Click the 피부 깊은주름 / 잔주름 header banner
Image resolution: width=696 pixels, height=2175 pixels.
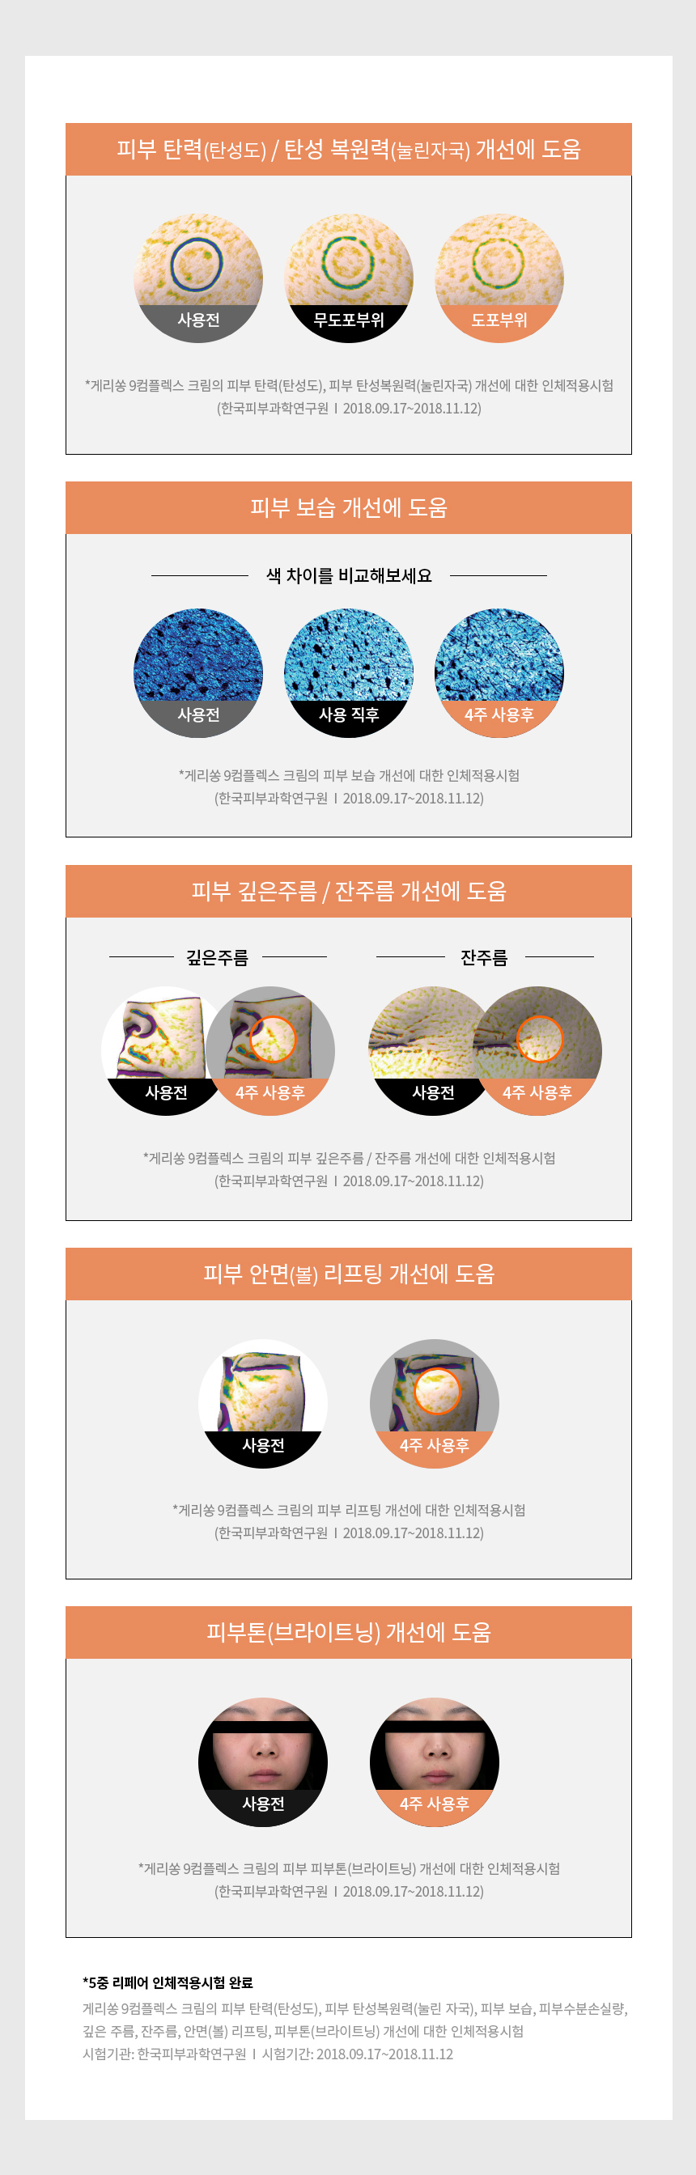[x=349, y=891]
